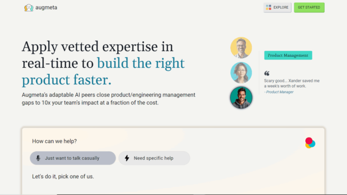Click the Product Management tag
The height and width of the screenshot is (195, 347).
click(x=288, y=55)
